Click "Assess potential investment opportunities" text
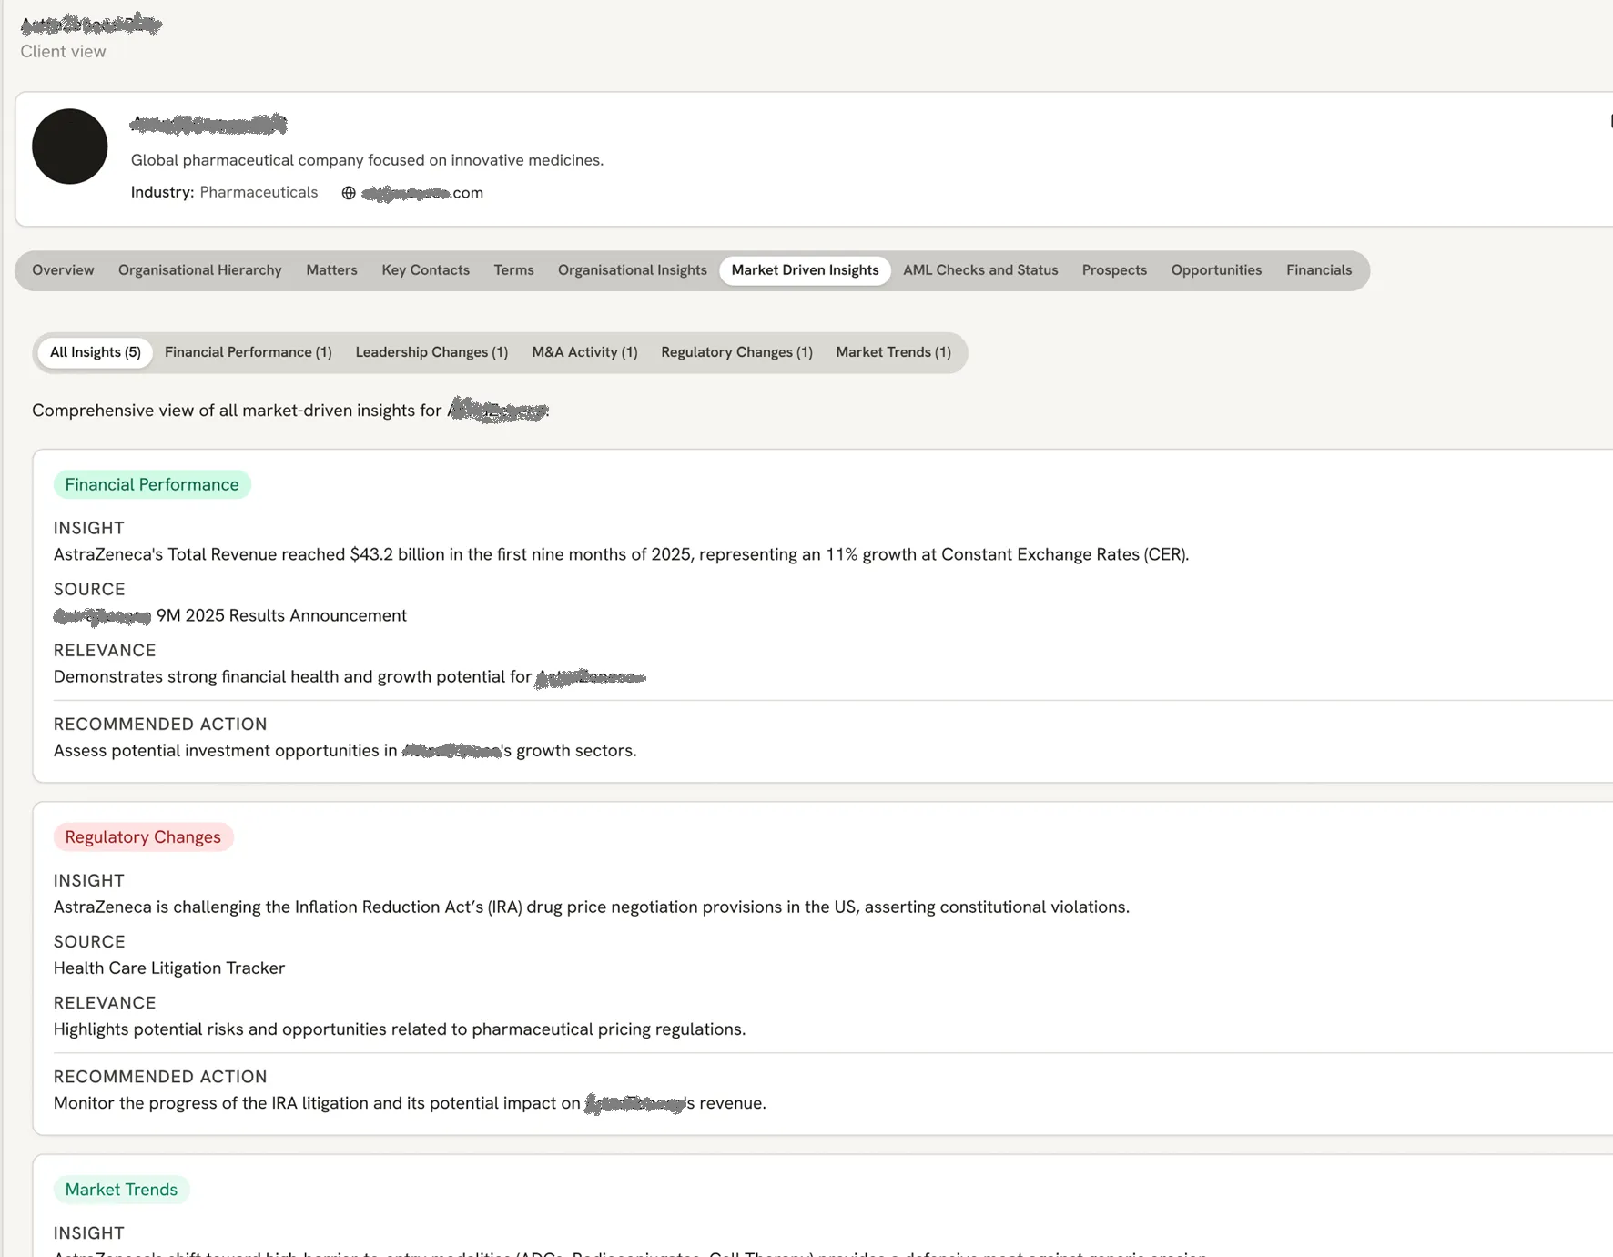Screen dimensions: 1613x1257 coord(345,751)
